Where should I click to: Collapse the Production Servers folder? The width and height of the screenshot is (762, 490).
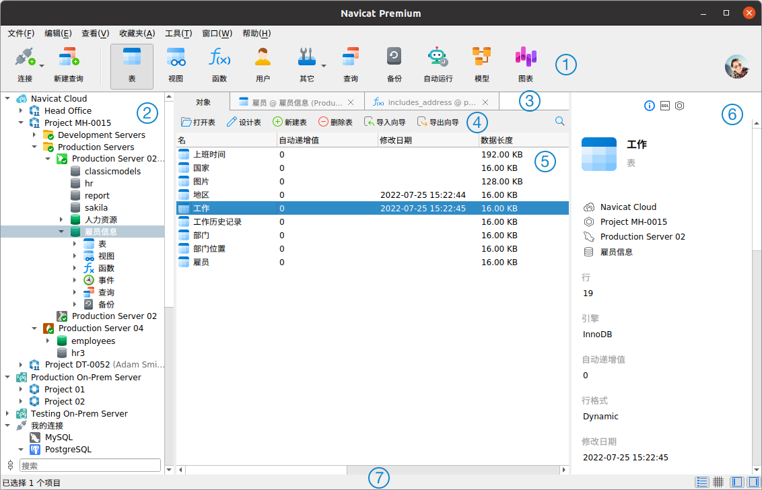pos(34,147)
